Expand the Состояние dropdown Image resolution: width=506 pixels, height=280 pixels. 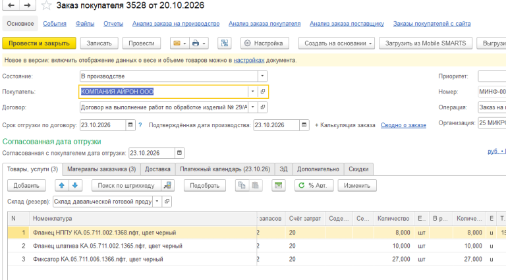pos(262,76)
